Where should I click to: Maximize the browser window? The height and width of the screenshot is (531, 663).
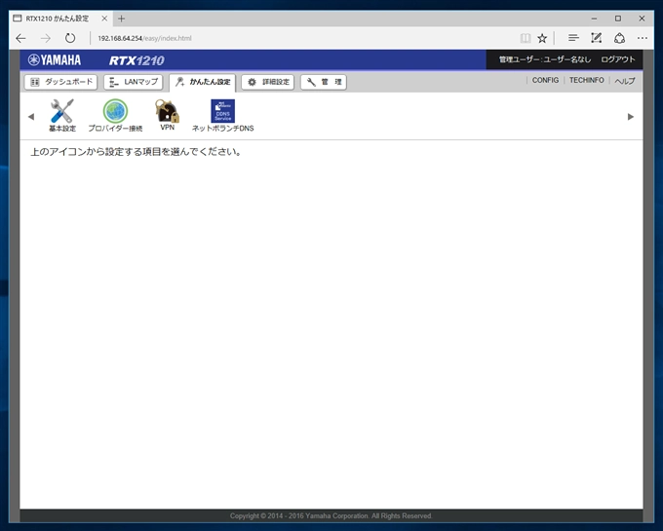coord(618,19)
